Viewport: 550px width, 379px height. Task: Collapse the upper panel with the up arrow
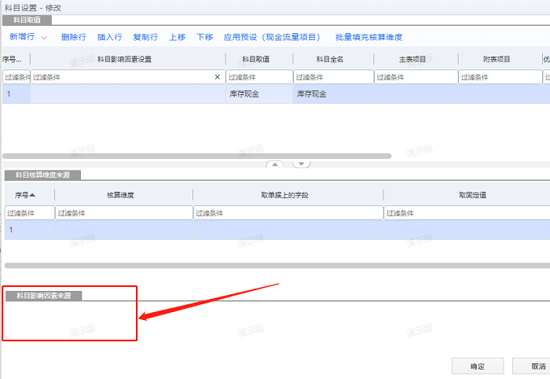[275, 164]
